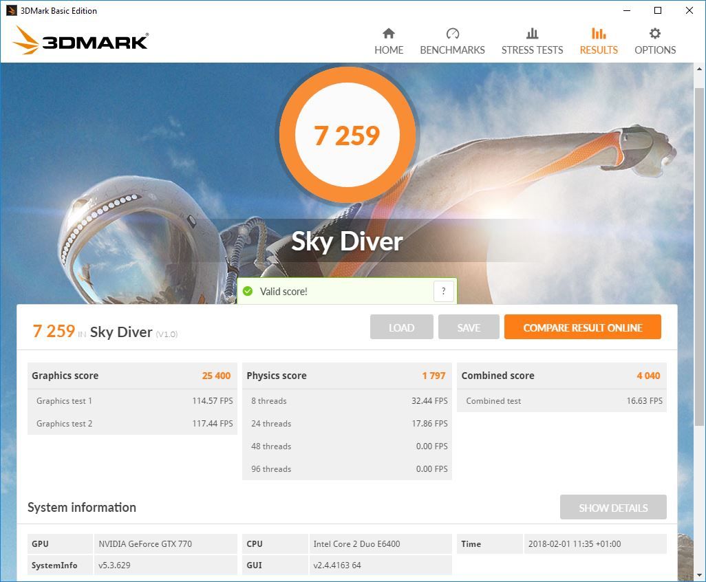The height and width of the screenshot is (582, 706).
Task: Minimize the 3DMark window
Action: [627, 10]
